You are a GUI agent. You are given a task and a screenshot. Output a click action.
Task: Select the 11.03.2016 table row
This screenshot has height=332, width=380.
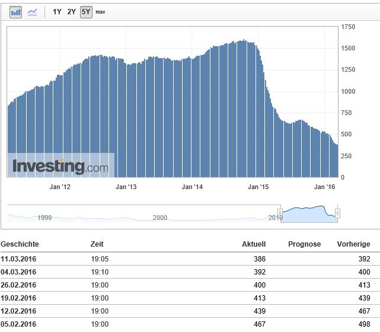pyautogui.click(x=190, y=259)
